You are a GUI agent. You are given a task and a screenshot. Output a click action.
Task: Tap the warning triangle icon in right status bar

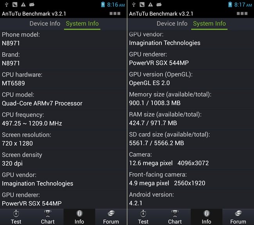pos(150,5)
